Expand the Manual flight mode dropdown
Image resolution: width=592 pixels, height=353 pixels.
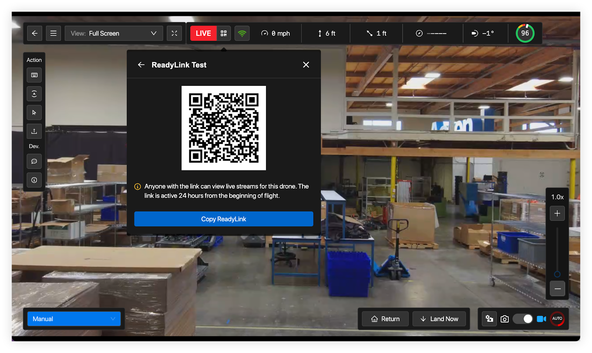(x=74, y=319)
